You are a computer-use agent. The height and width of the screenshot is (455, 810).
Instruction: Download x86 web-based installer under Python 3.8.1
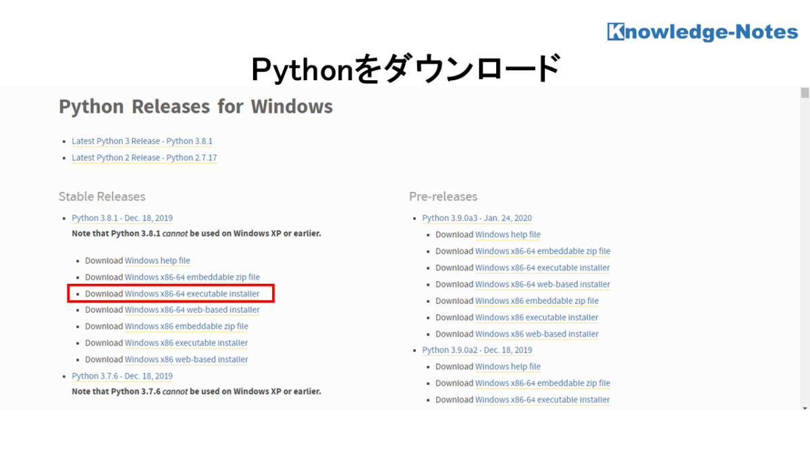(186, 359)
